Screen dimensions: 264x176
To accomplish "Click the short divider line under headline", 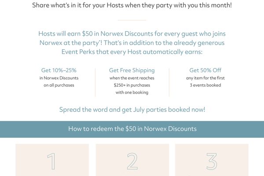I will coord(132,20).
